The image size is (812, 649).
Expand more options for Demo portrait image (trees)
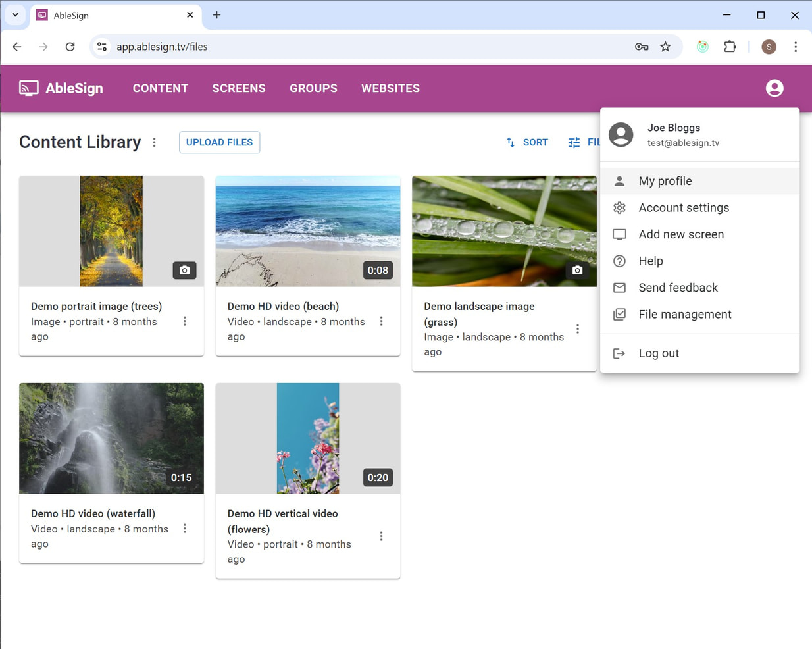(185, 321)
